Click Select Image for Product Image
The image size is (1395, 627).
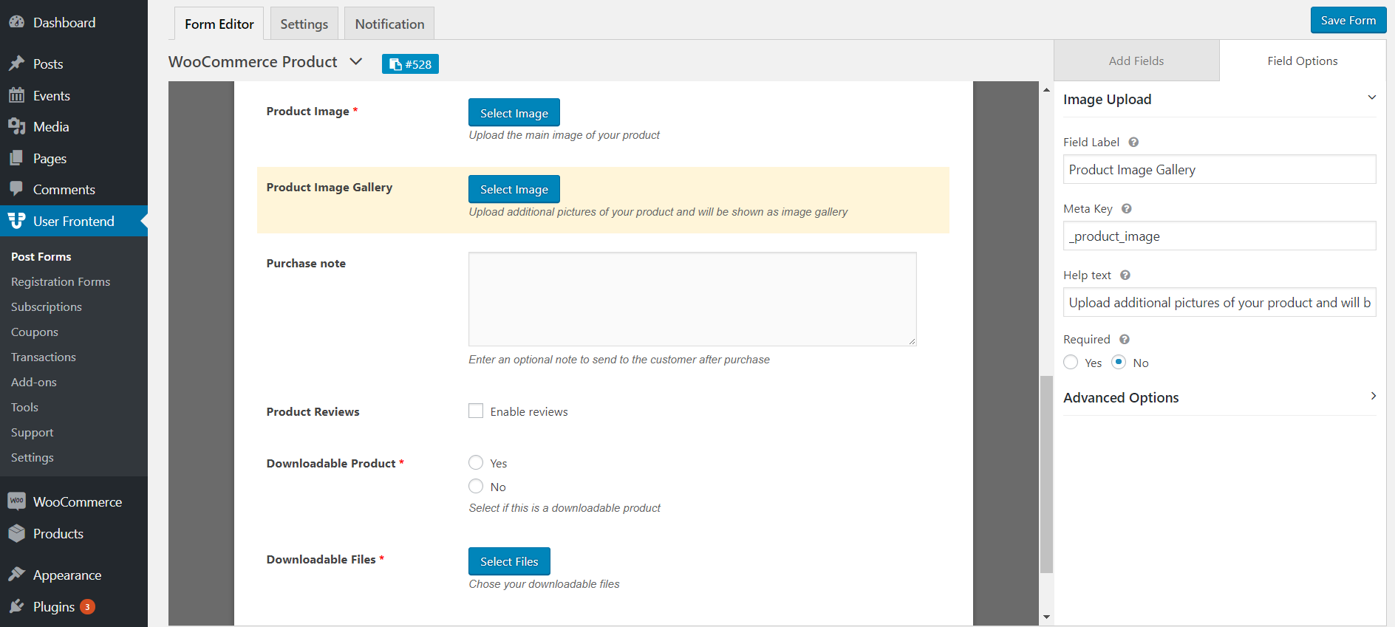tap(514, 112)
